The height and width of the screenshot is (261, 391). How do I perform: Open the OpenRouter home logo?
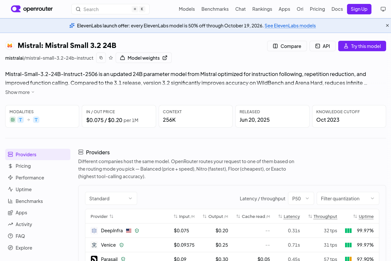click(32, 9)
